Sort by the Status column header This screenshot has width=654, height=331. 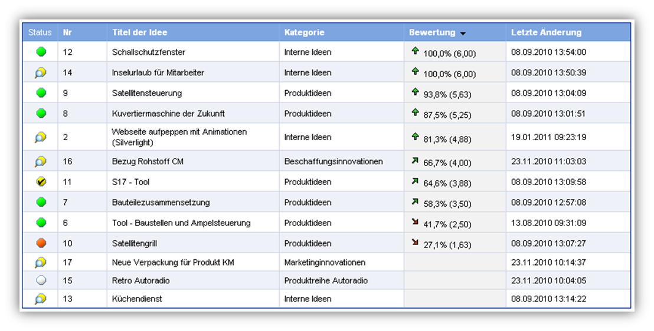[40, 32]
